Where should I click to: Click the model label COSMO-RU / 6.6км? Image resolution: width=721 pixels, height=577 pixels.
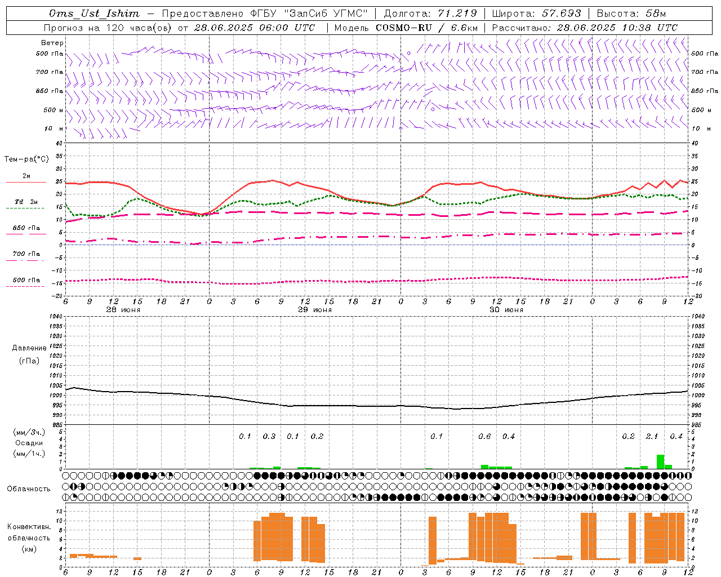point(427,28)
